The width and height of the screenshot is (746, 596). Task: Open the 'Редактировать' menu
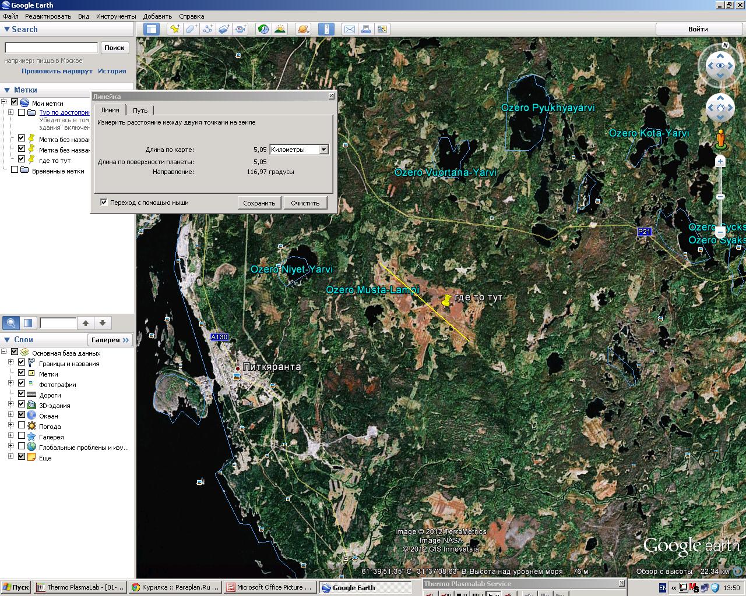(48, 16)
